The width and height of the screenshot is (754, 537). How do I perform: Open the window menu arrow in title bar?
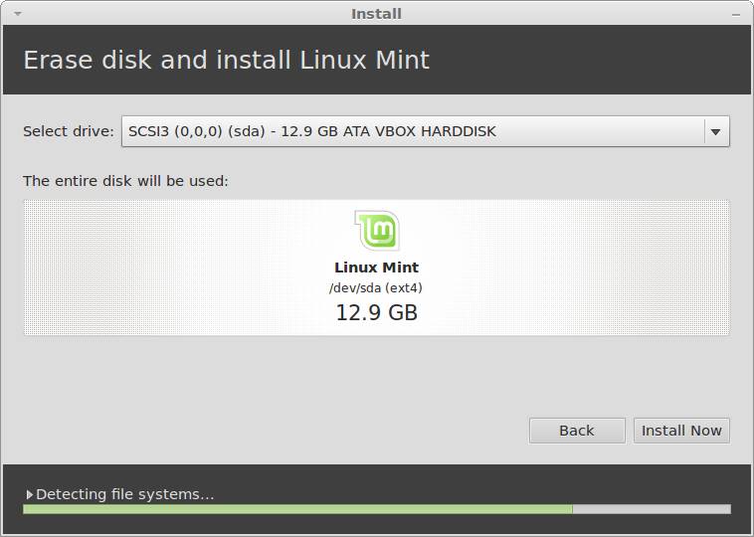point(17,14)
